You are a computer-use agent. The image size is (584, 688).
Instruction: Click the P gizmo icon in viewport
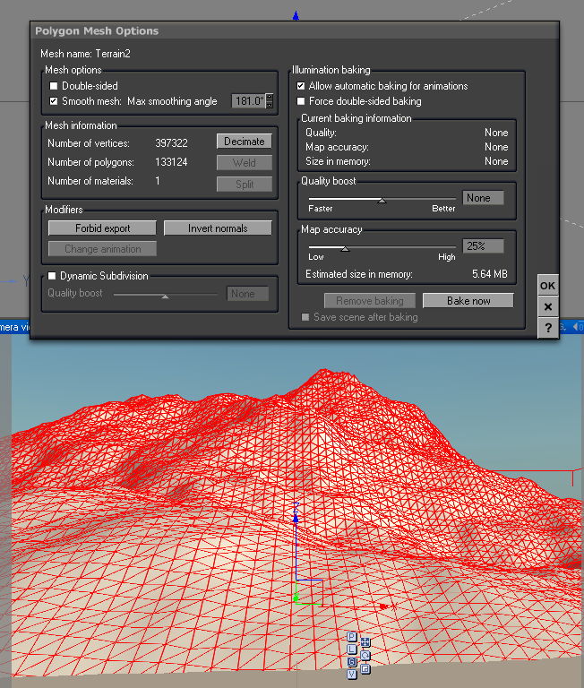coord(352,638)
